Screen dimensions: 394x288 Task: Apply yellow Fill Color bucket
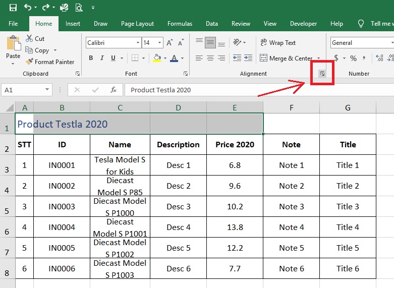pyautogui.click(x=157, y=58)
